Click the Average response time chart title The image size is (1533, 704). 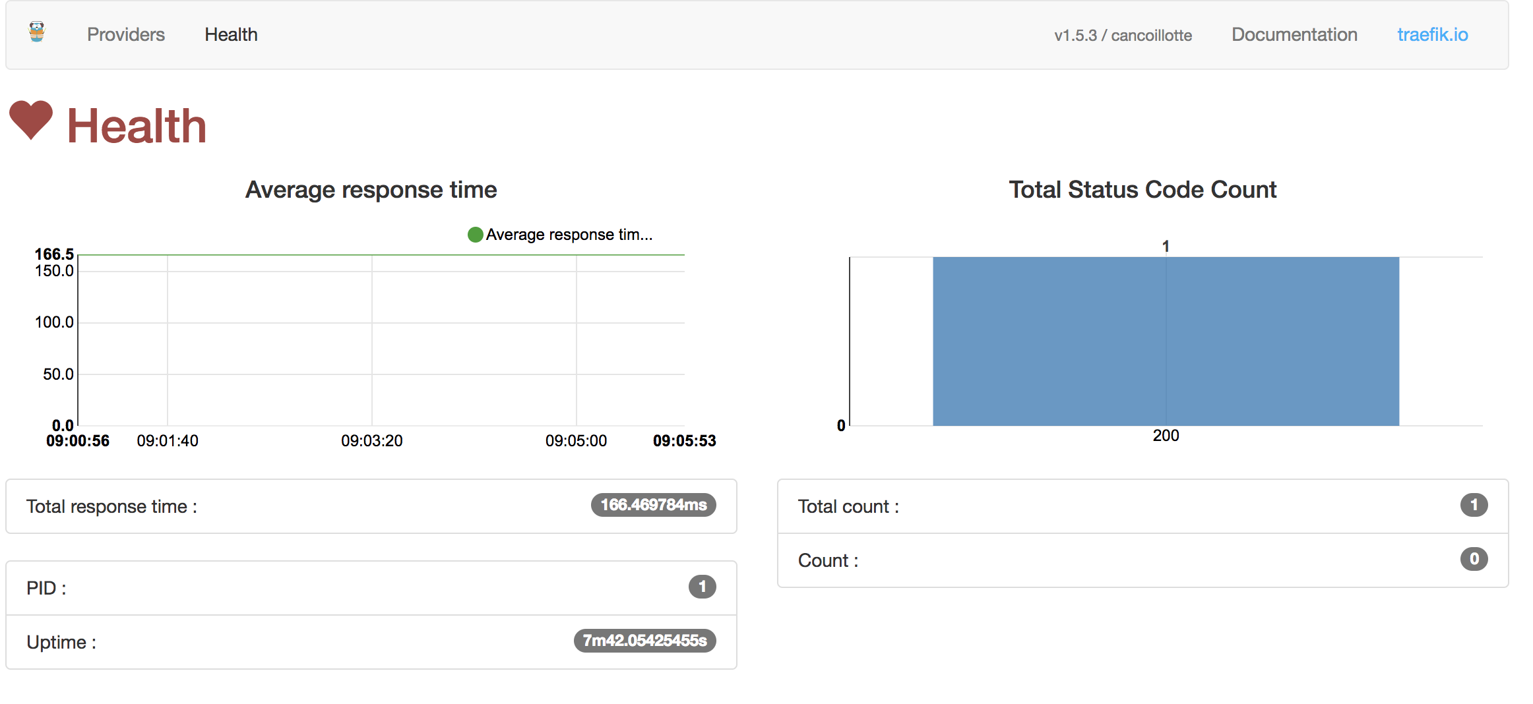click(371, 190)
